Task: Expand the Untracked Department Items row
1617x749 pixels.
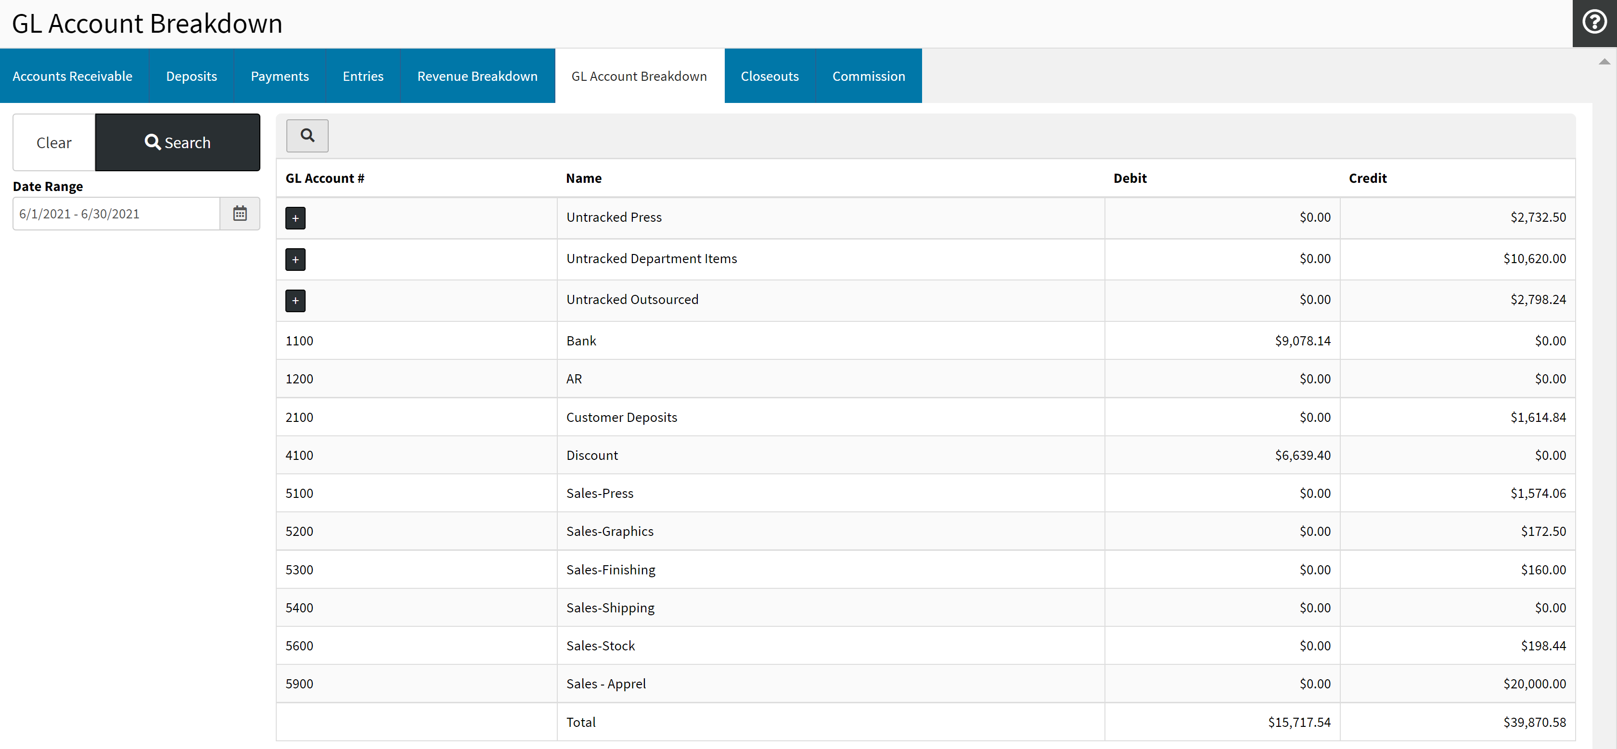Action: [295, 259]
